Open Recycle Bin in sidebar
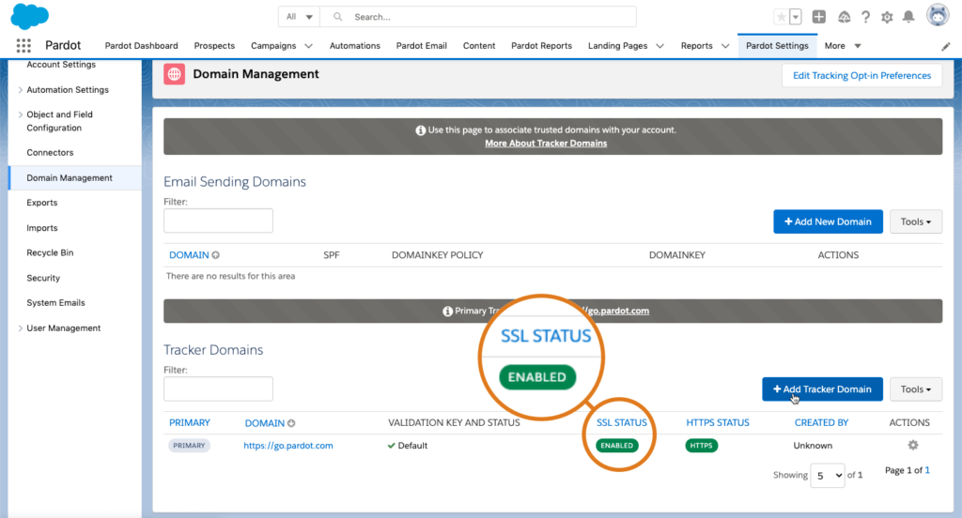This screenshot has width=962, height=518. (50, 252)
